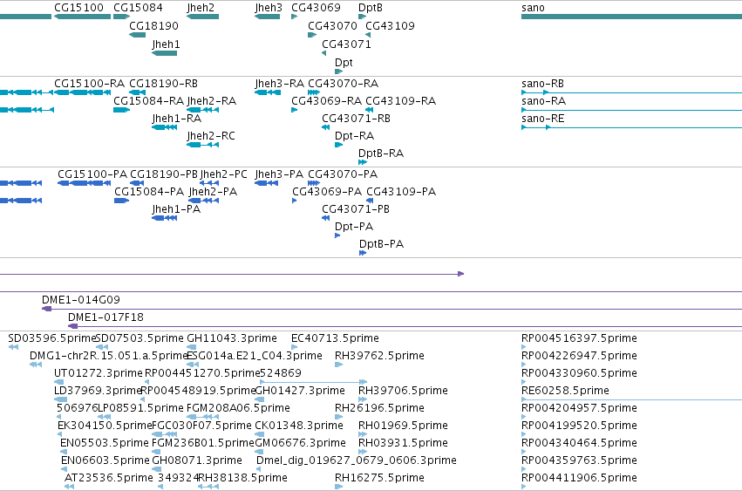
Task: Select the RP004516397.5prime EST
Action: 524,347
